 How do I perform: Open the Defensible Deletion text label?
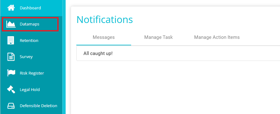click(x=39, y=106)
